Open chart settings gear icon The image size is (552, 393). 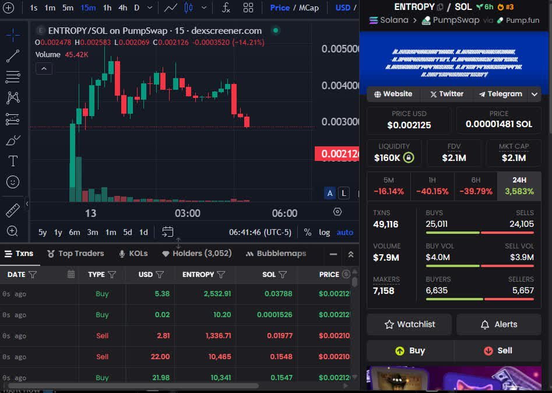coord(337,212)
